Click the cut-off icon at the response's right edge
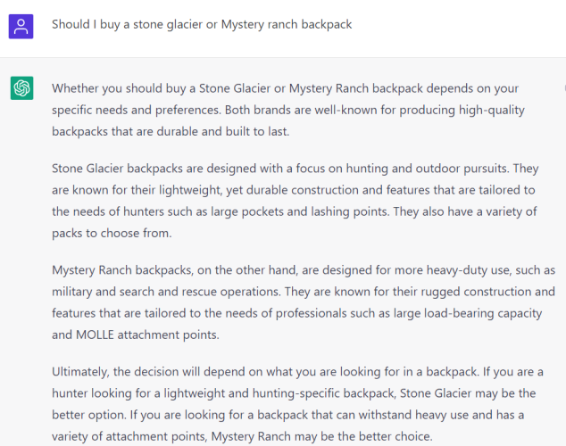 point(564,87)
